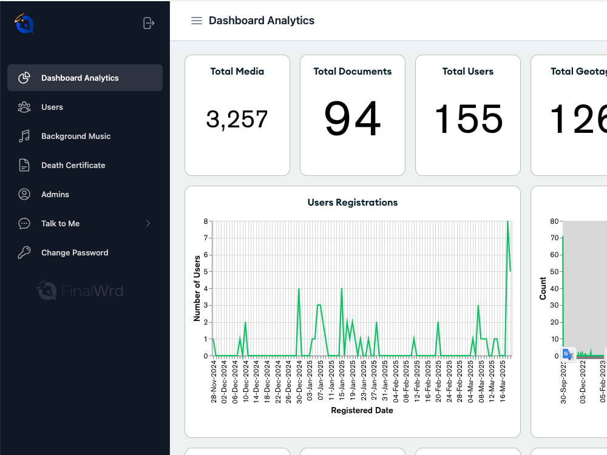
Task: Click the document icon for Death Certificate
Action: tap(24, 165)
